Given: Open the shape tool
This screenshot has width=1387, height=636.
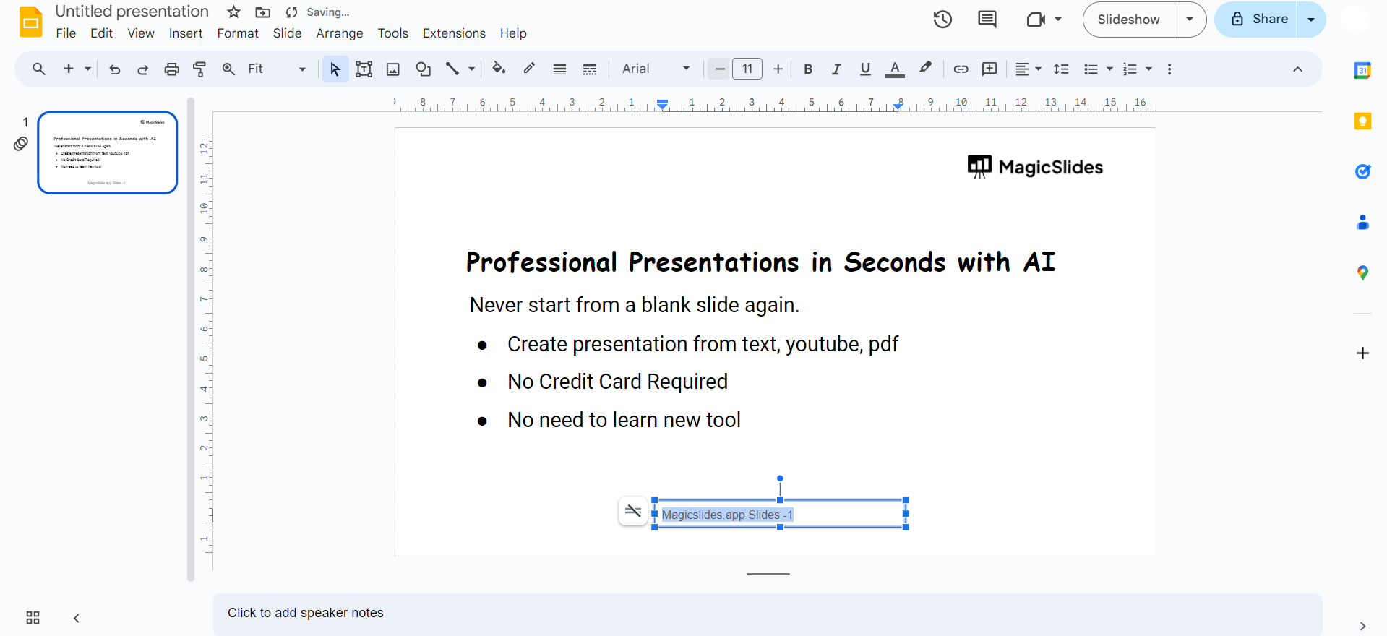Looking at the screenshot, I should (423, 69).
